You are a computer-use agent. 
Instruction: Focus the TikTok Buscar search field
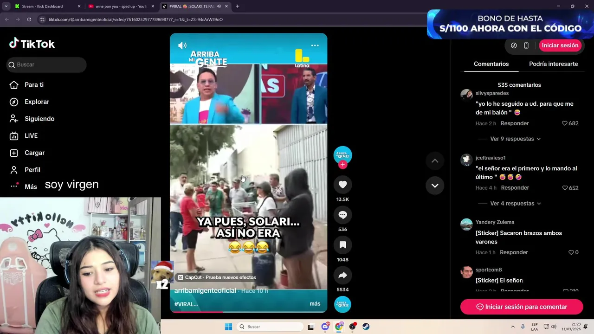click(46, 64)
